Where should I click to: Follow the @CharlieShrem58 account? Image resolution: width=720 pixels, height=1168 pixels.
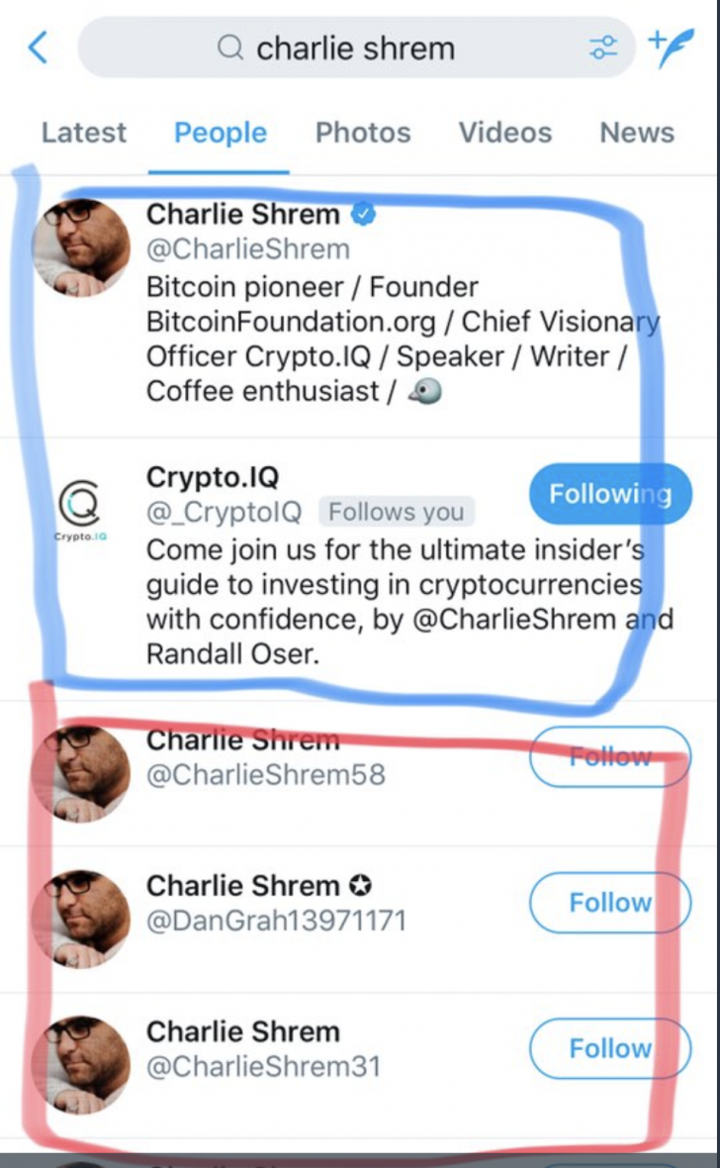click(x=609, y=756)
